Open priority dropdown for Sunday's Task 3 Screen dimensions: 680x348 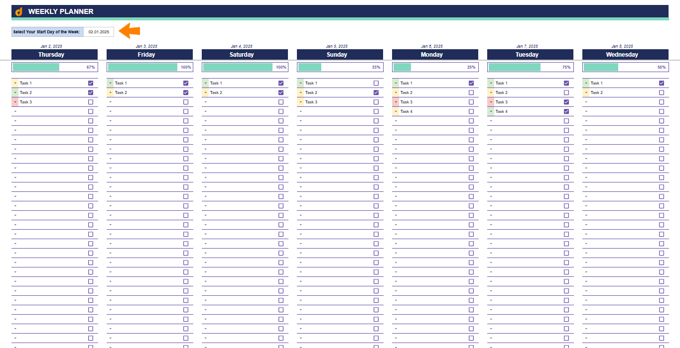(300, 102)
